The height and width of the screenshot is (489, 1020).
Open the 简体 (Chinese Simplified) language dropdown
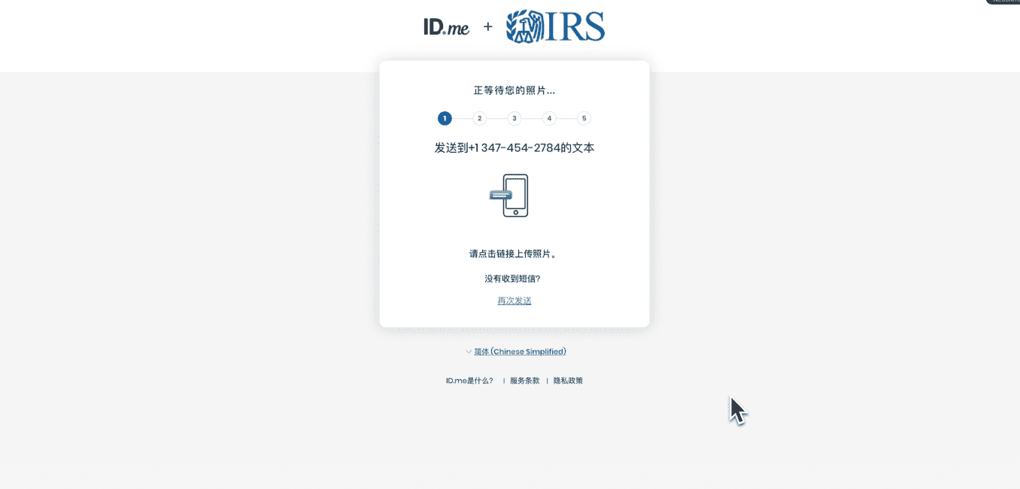click(x=520, y=351)
